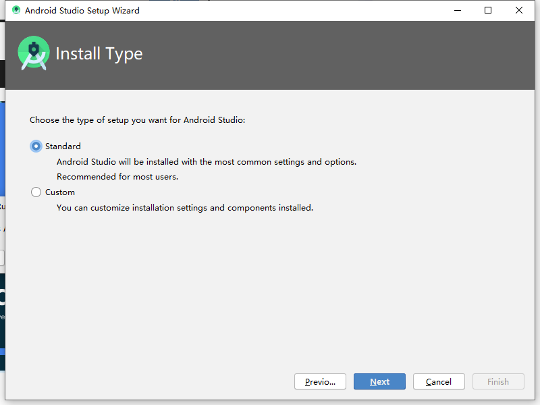The height and width of the screenshot is (405, 540).
Task: Go back with the Previous button
Action: click(x=320, y=381)
